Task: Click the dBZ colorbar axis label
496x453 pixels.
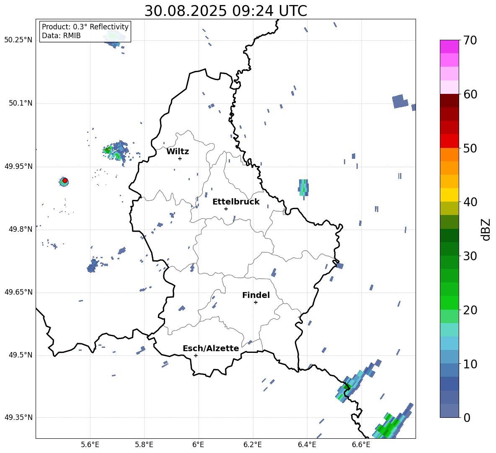Action: pos(486,229)
